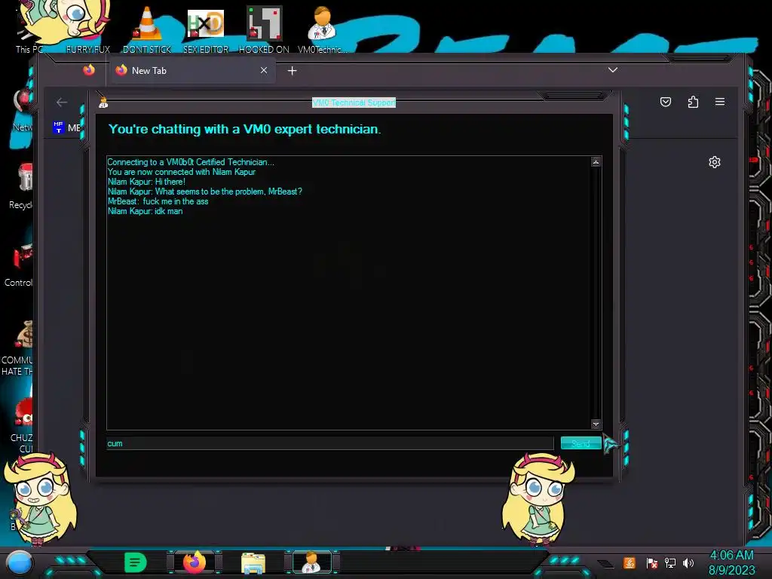Click 'What seems to be the problem' line
Image resolution: width=772 pixels, height=579 pixels.
[205, 191]
